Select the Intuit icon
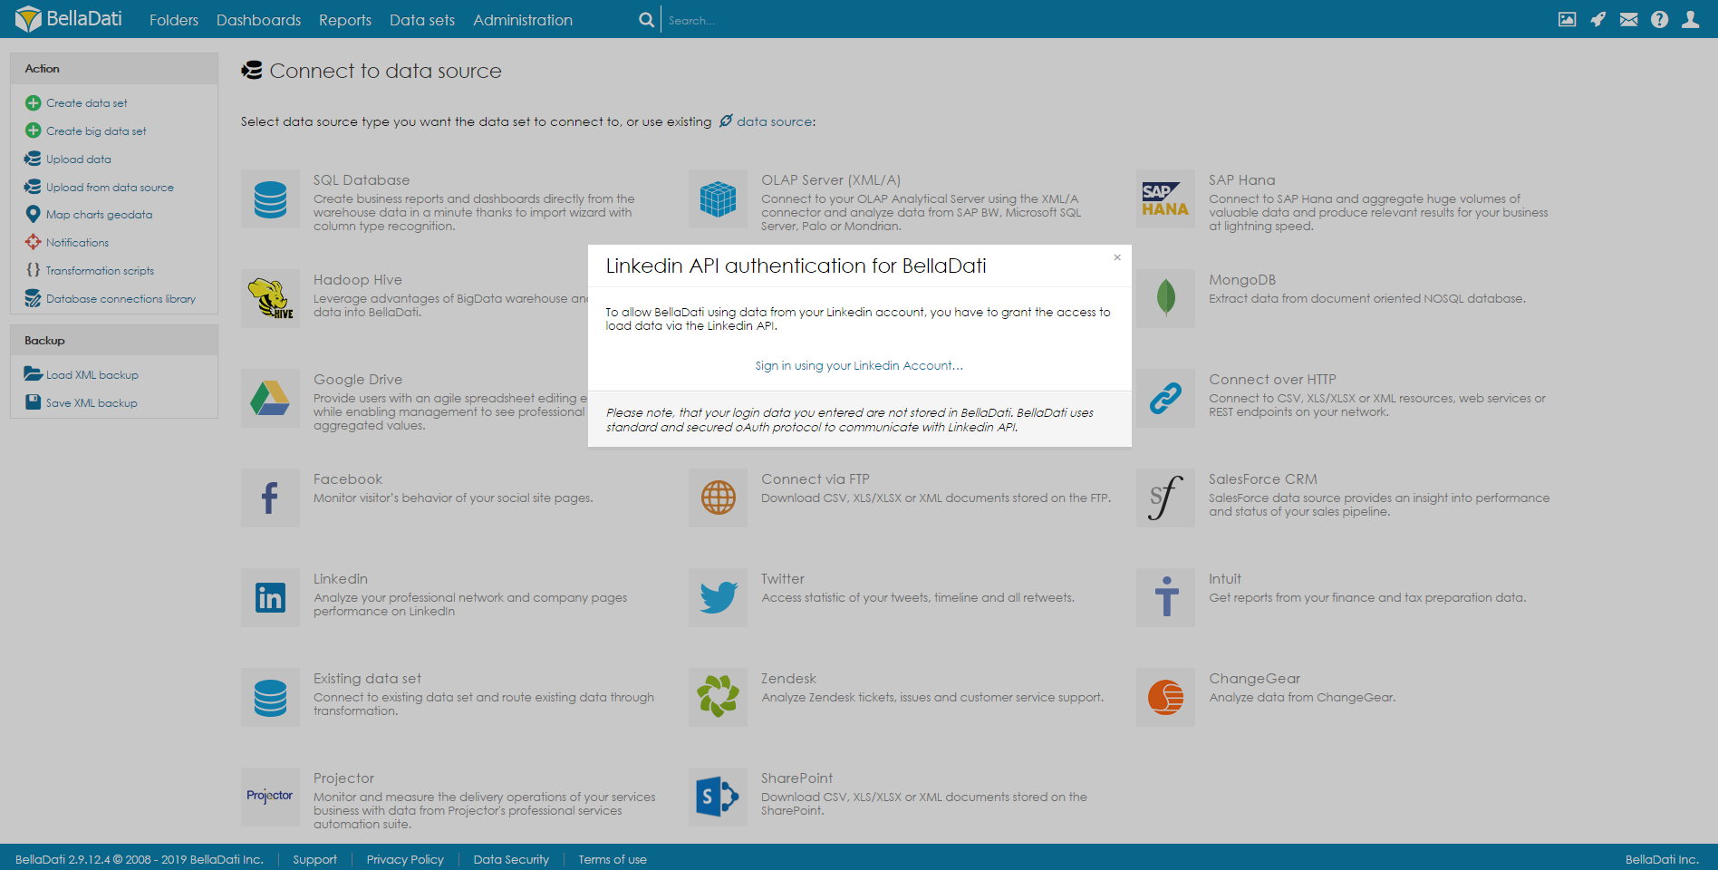The height and width of the screenshot is (870, 1718). click(1165, 598)
